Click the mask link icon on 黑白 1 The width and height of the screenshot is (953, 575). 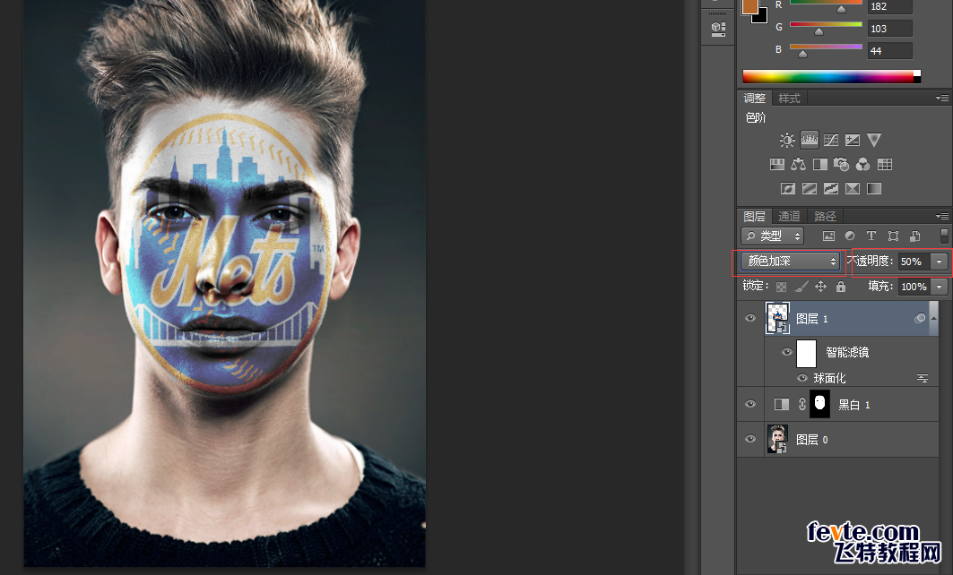click(x=802, y=405)
